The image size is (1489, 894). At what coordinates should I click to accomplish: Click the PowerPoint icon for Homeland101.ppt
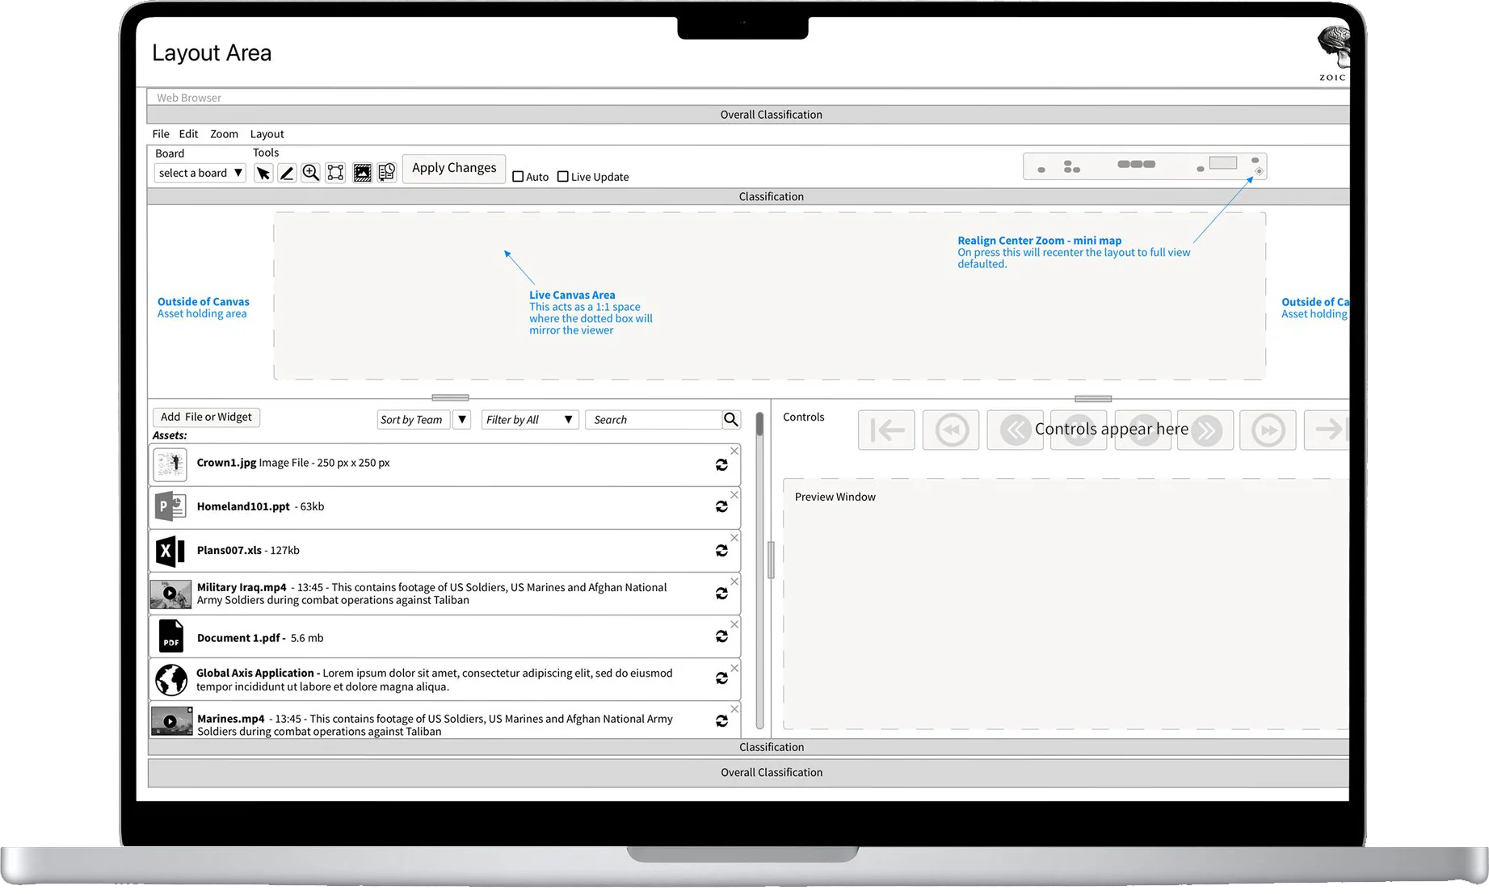click(170, 506)
